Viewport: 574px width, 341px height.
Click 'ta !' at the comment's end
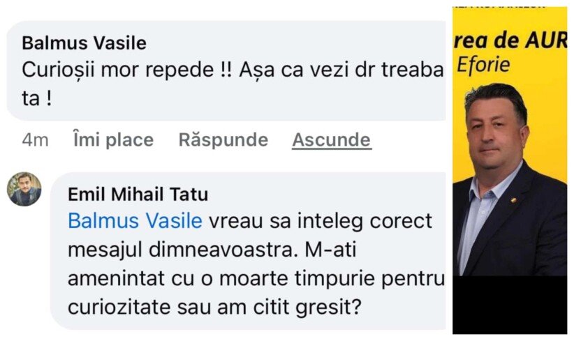[x=37, y=98]
